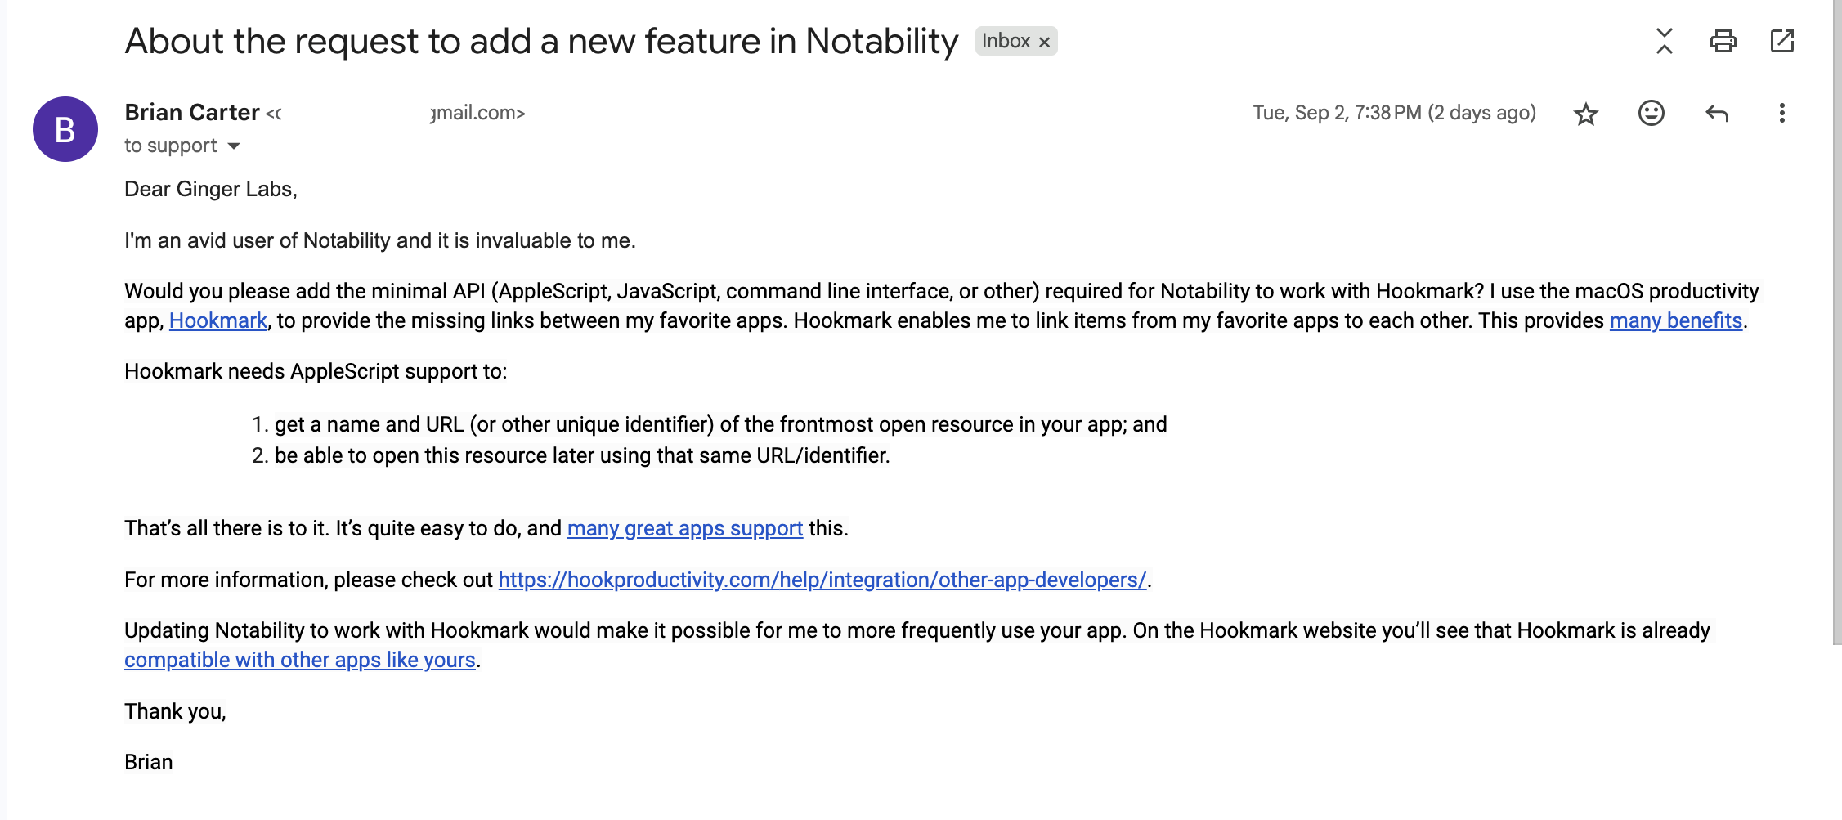The image size is (1842, 820).
Task: Click the Inbox label tag
Action: click(1006, 42)
